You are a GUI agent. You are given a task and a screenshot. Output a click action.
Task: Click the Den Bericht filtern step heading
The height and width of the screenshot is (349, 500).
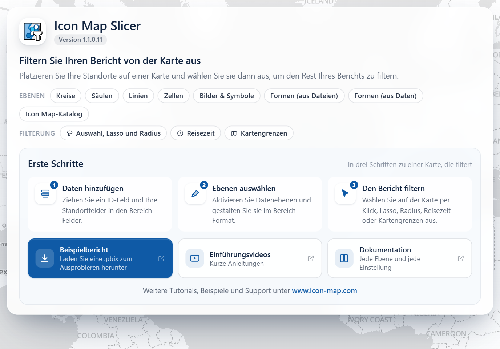pos(394,188)
